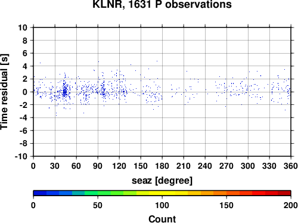Screen dimensions: 298x223
Task: Click the dense data cluster near seaz 45
Action: tap(65, 91)
